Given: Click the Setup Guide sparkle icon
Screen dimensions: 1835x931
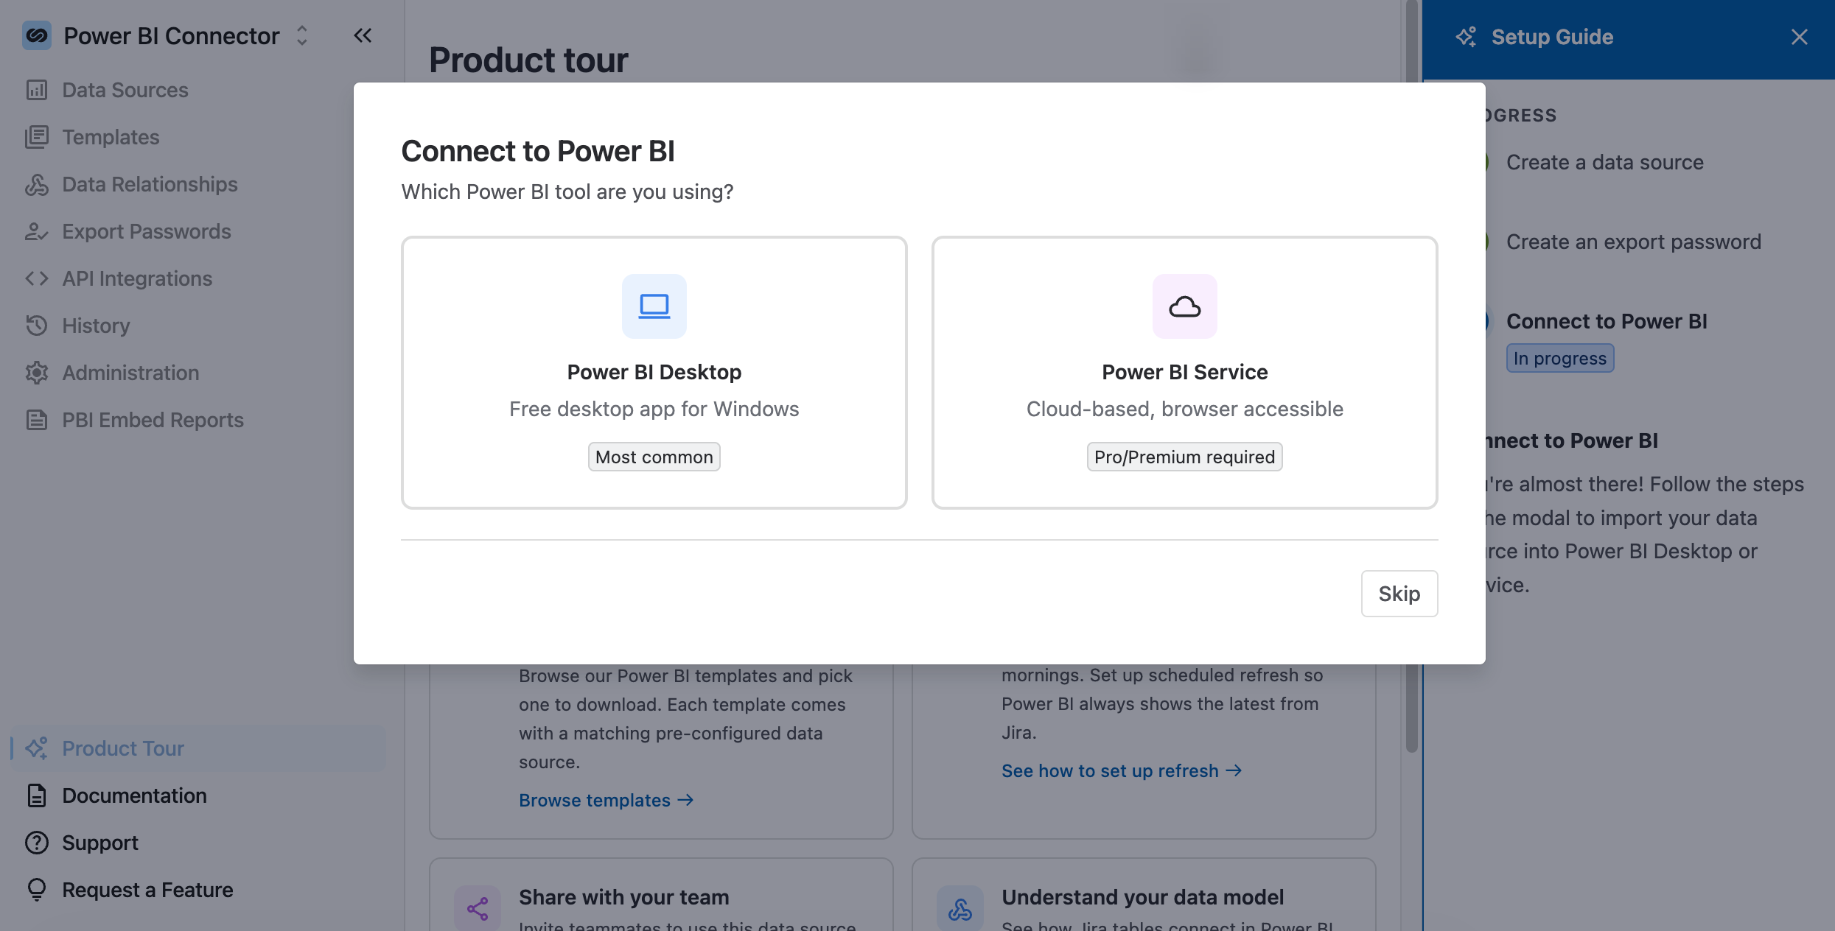Looking at the screenshot, I should pos(1467,37).
